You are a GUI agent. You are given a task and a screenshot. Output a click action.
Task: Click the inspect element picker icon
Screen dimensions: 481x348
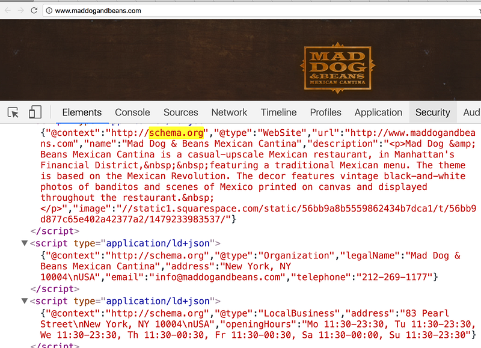point(13,112)
